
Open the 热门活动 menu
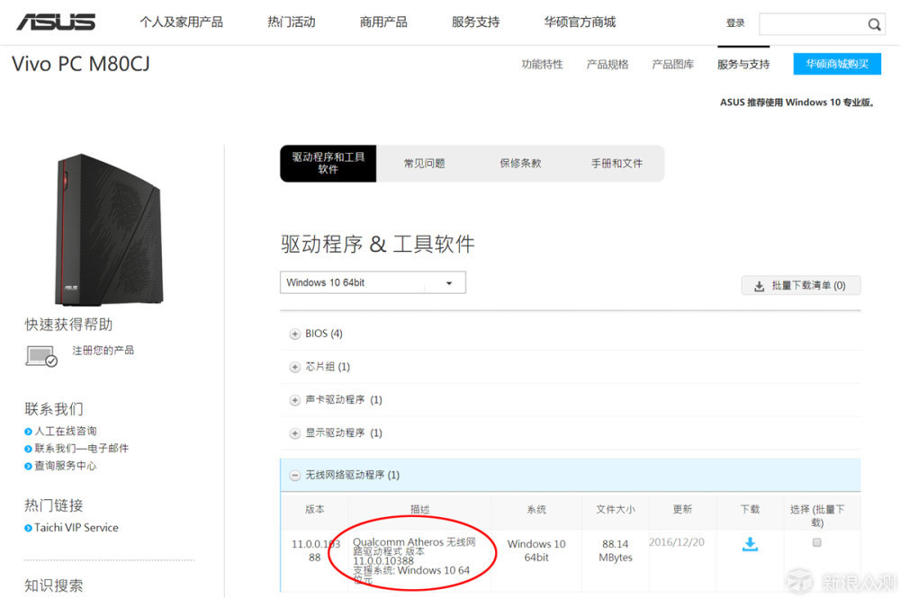tap(291, 22)
